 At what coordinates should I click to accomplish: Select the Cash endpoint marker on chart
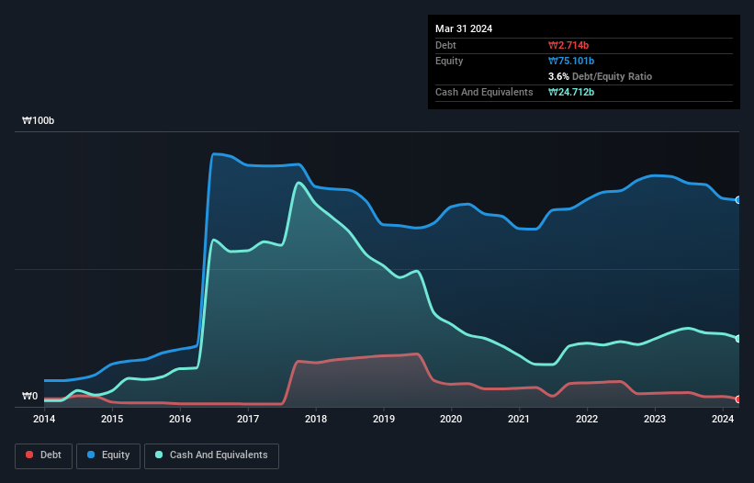(x=738, y=339)
